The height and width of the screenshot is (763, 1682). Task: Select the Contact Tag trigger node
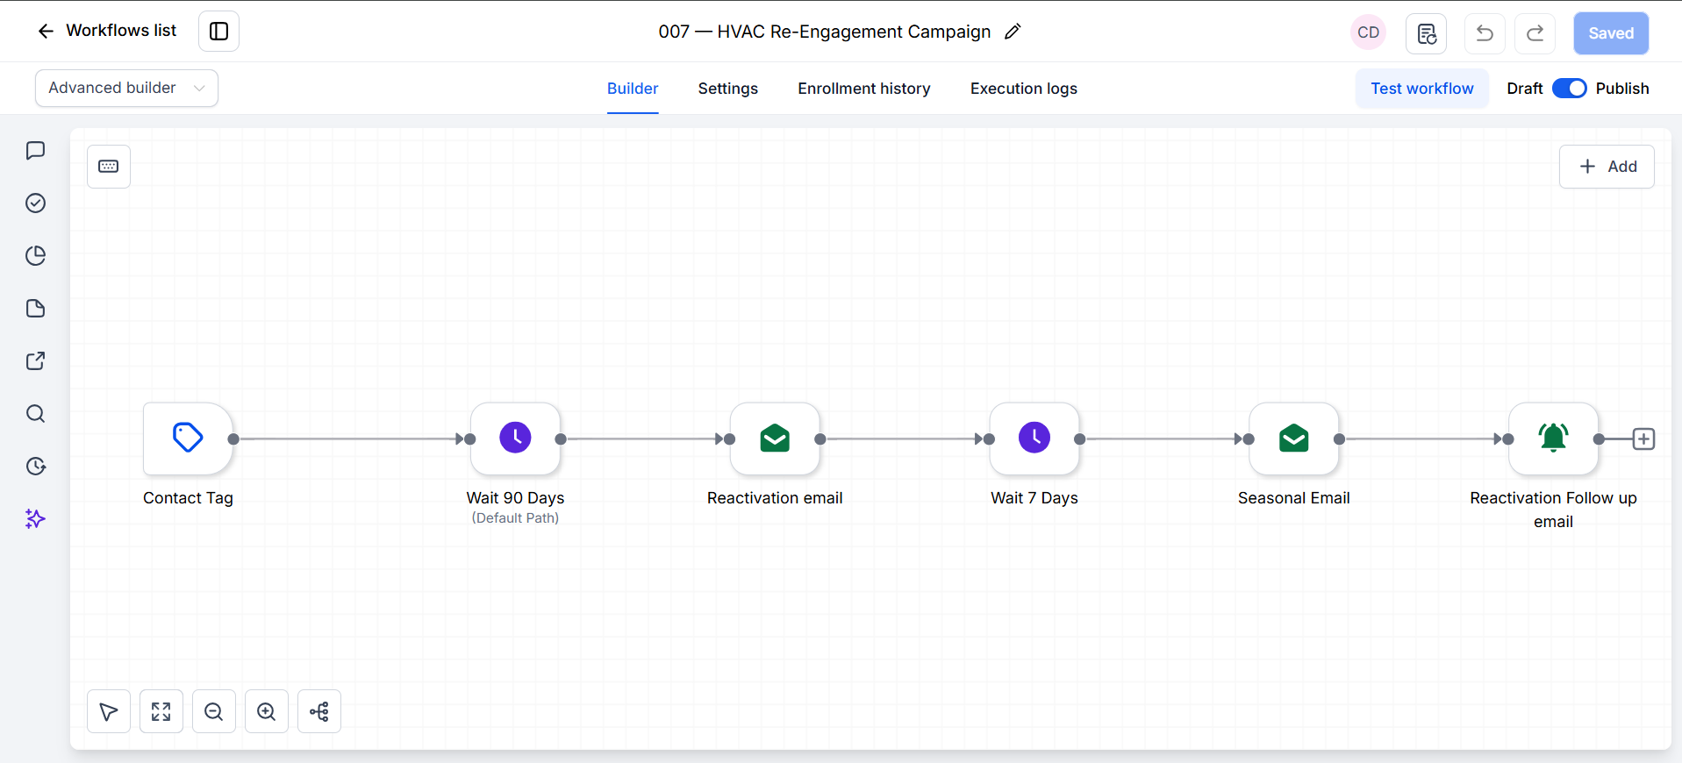coord(188,438)
